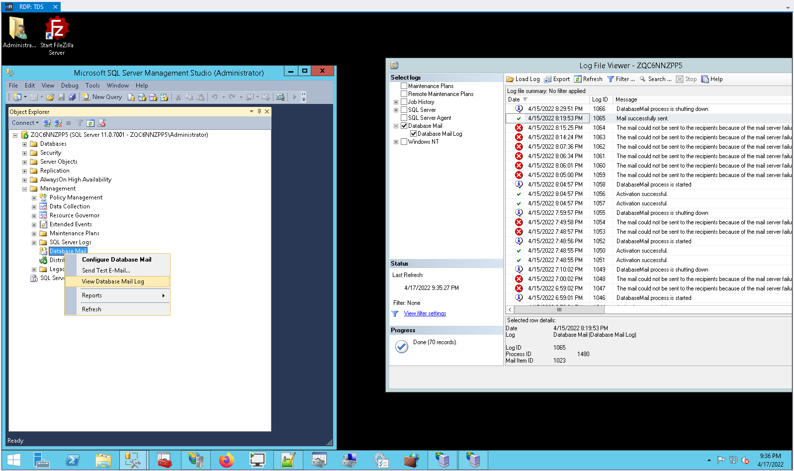Select Extended Events in Object Explorer

71,224
